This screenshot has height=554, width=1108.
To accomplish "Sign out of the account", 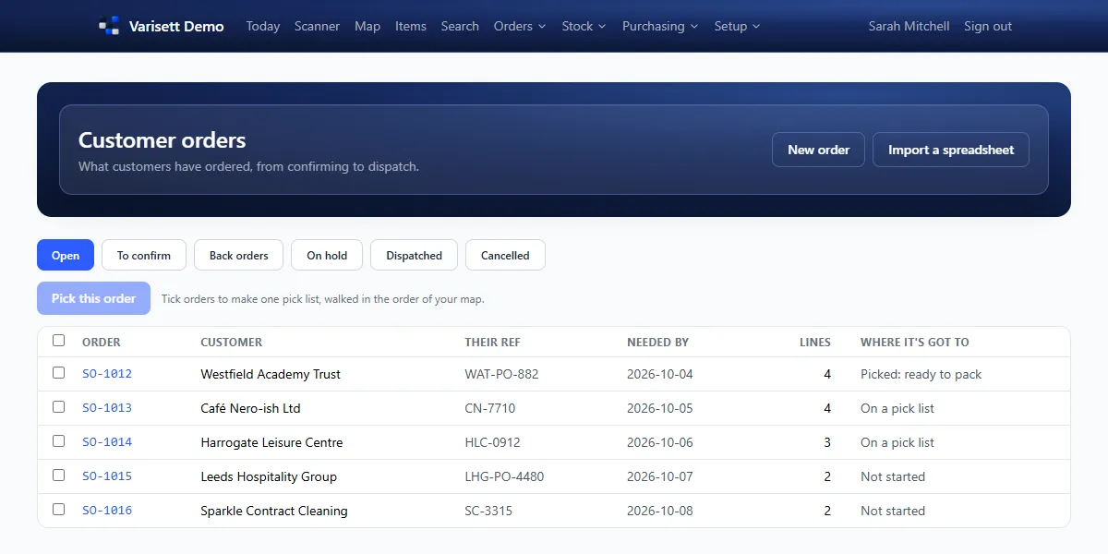I will coord(988,26).
